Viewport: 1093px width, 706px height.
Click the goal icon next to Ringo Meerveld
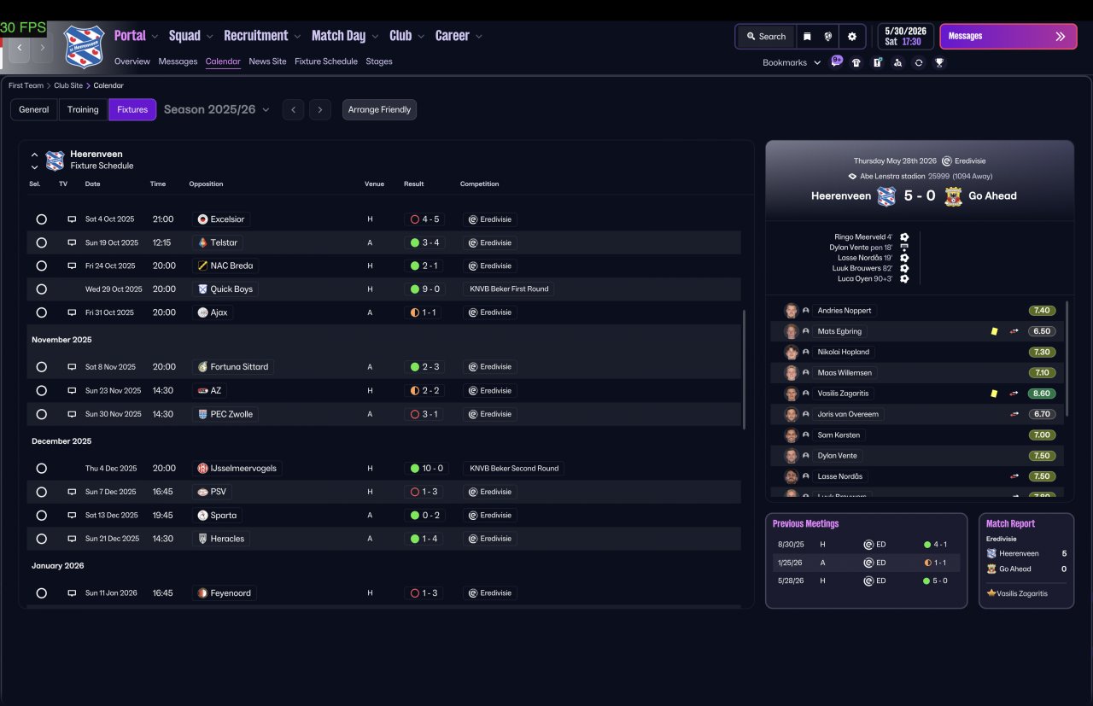click(904, 237)
